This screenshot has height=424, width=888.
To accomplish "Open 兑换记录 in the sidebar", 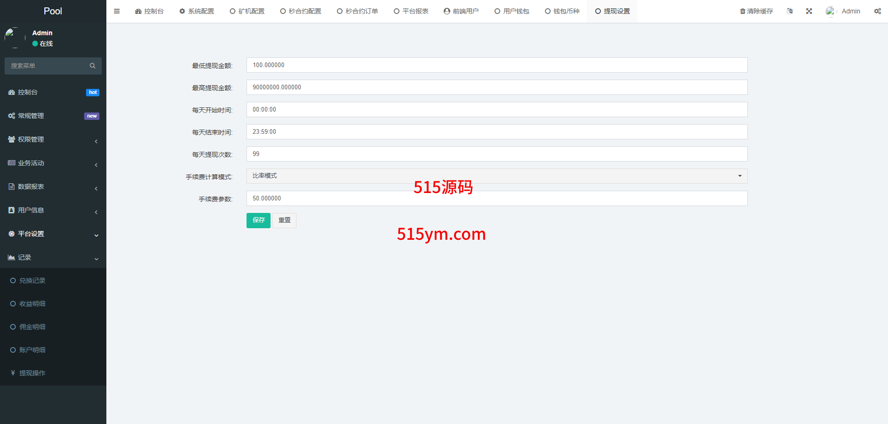I will 32,281.
